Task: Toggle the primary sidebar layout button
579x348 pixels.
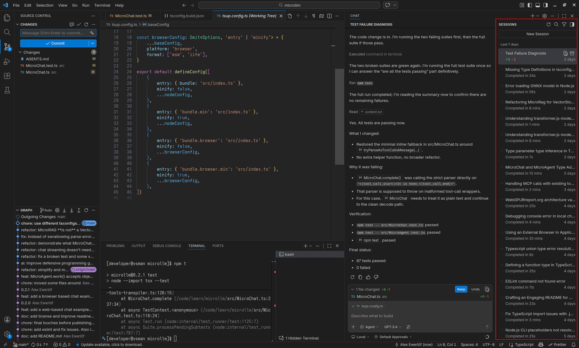Action: pos(530,5)
